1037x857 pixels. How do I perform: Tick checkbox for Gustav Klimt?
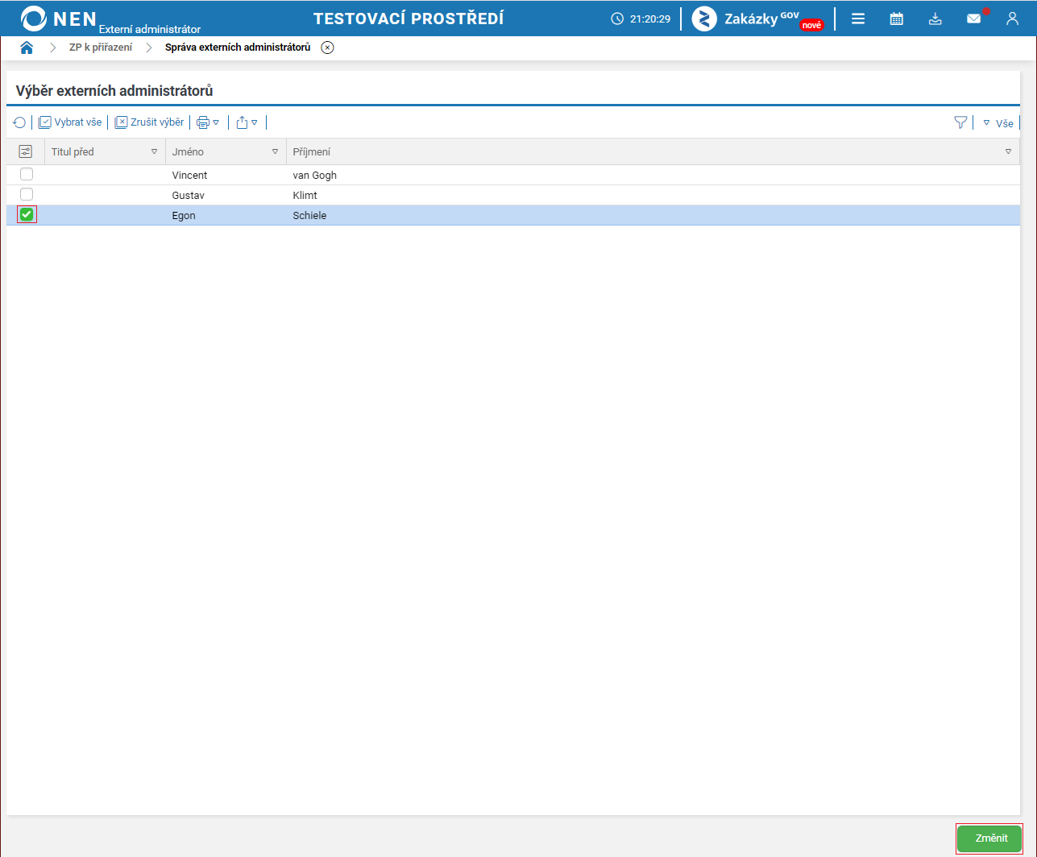27,194
